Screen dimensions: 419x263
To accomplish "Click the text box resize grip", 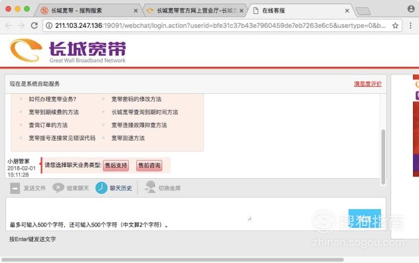I will pyautogui.click(x=249, y=219).
